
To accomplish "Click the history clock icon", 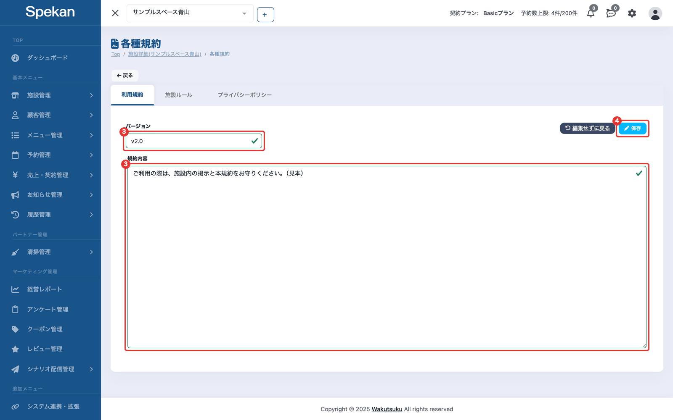I will (x=15, y=215).
